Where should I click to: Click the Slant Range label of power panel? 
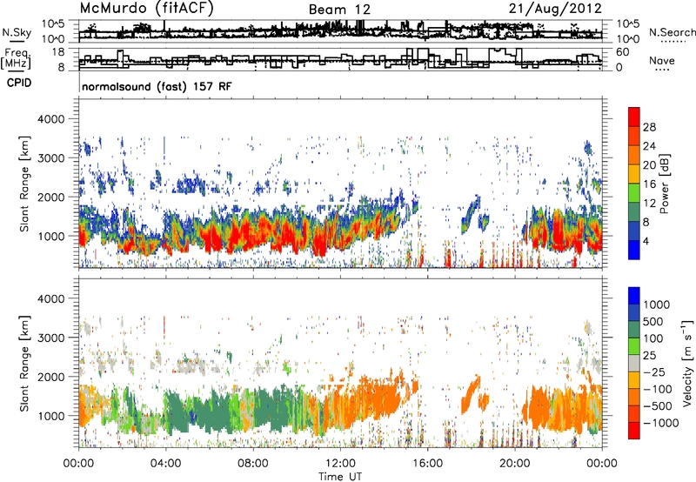(x=24, y=184)
